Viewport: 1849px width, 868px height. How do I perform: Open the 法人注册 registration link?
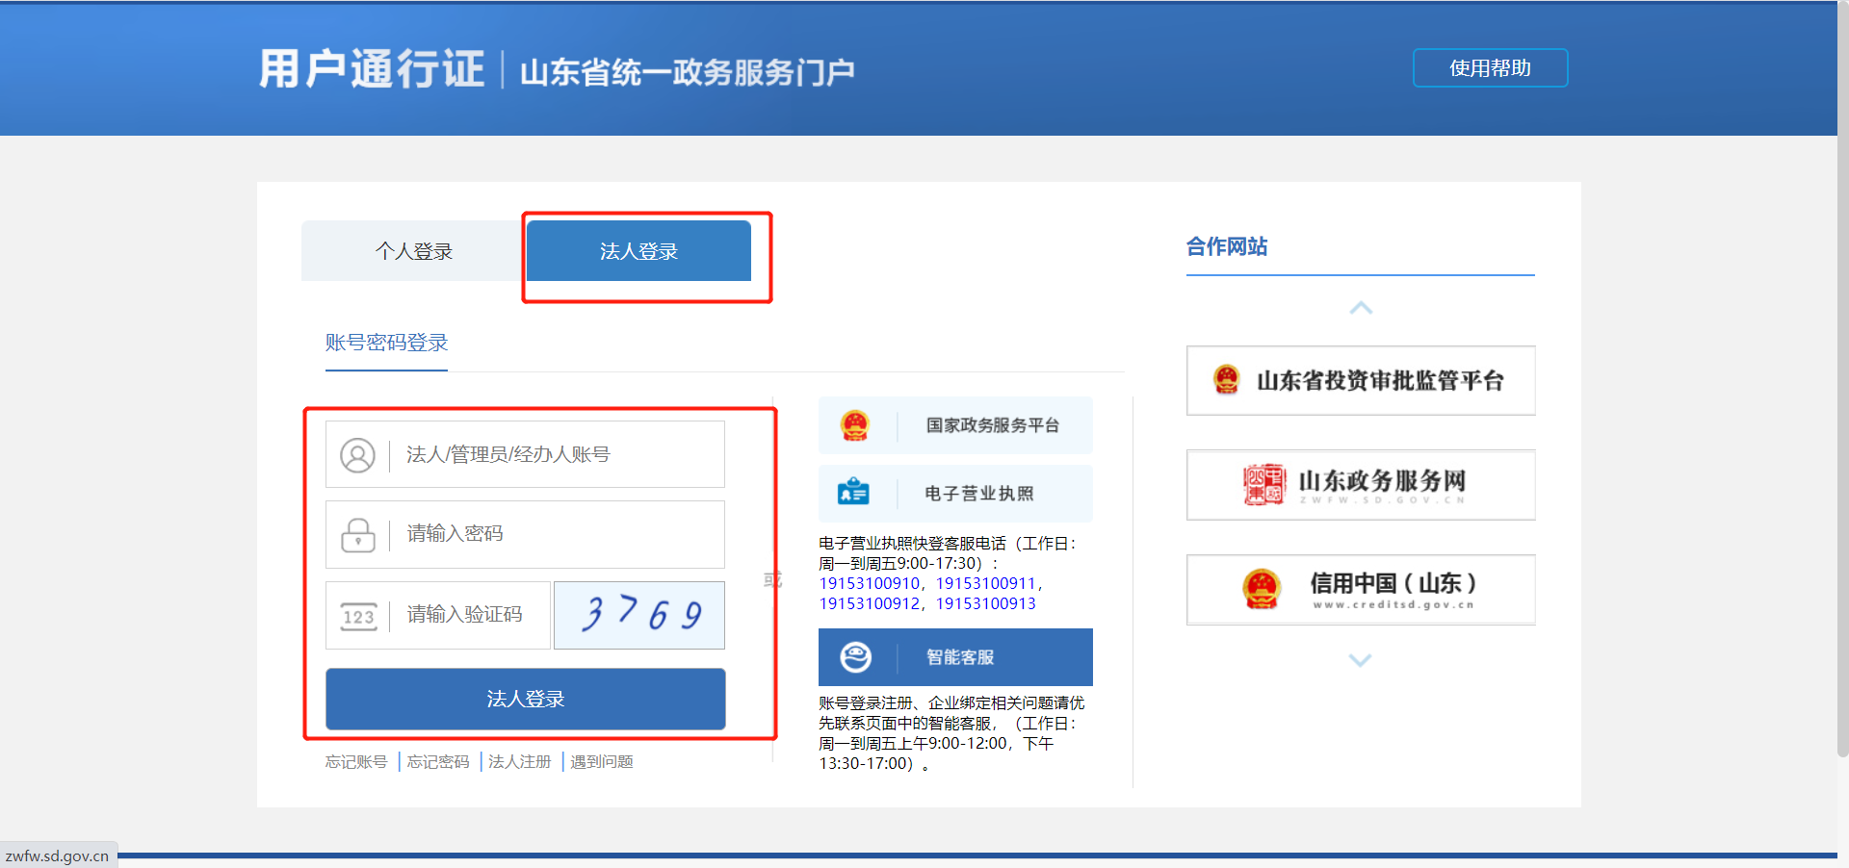click(x=520, y=762)
